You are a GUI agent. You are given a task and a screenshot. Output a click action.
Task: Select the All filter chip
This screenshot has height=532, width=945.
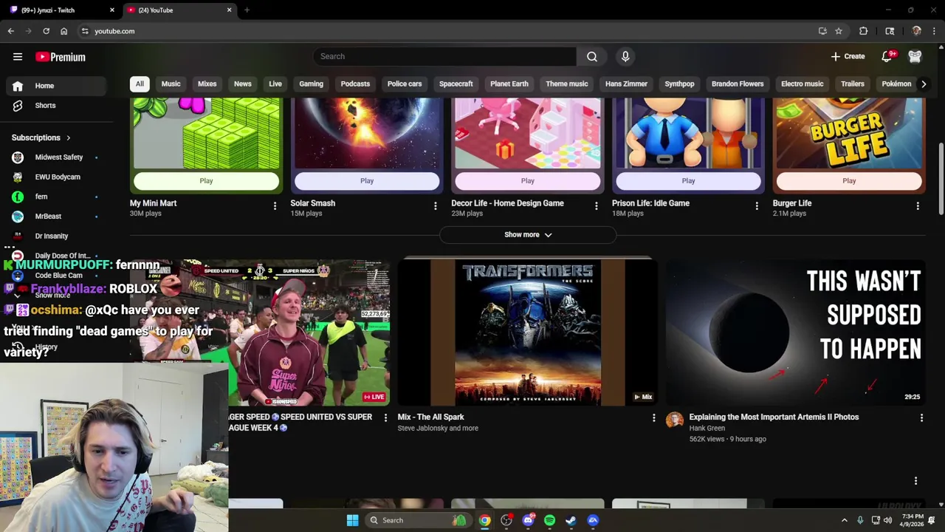coord(140,83)
